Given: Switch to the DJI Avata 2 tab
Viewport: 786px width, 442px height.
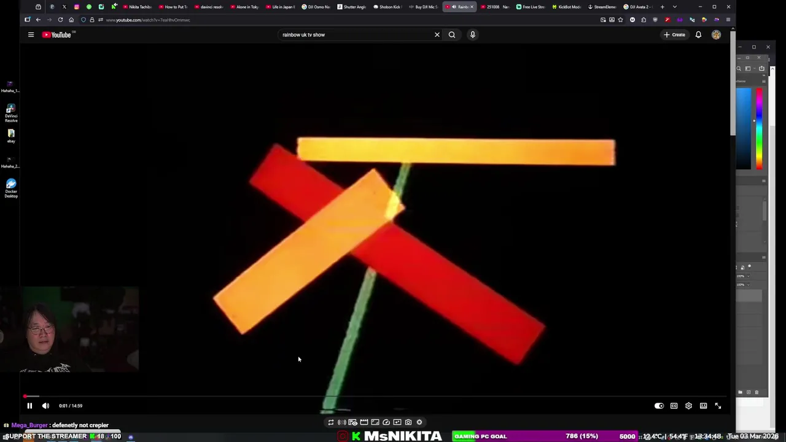Looking at the screenshot, I should (x=637, y=7).
